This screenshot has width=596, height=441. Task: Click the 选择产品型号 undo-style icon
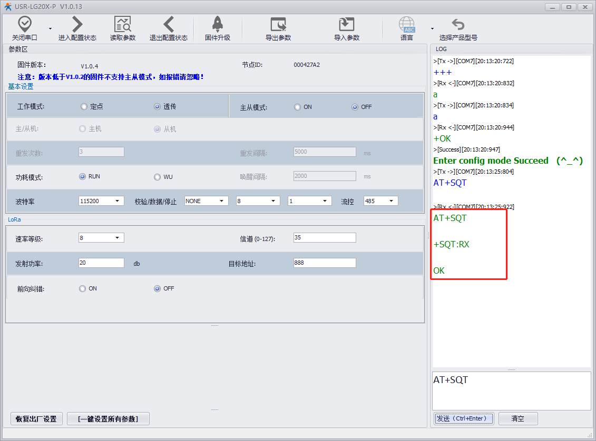tap(458, 24)
